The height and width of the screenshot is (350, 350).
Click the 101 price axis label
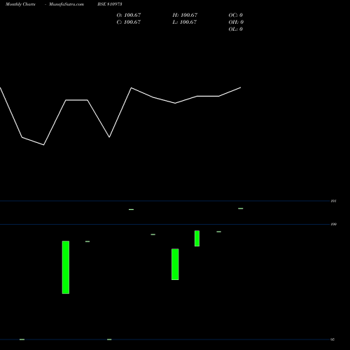[x=334, y=201]
